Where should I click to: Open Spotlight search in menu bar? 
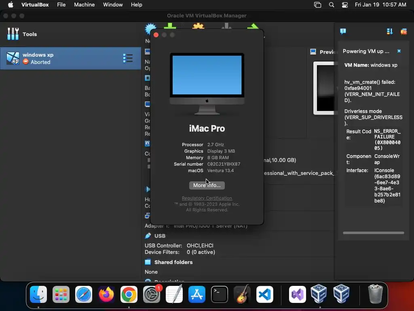[x=332, y=5]
